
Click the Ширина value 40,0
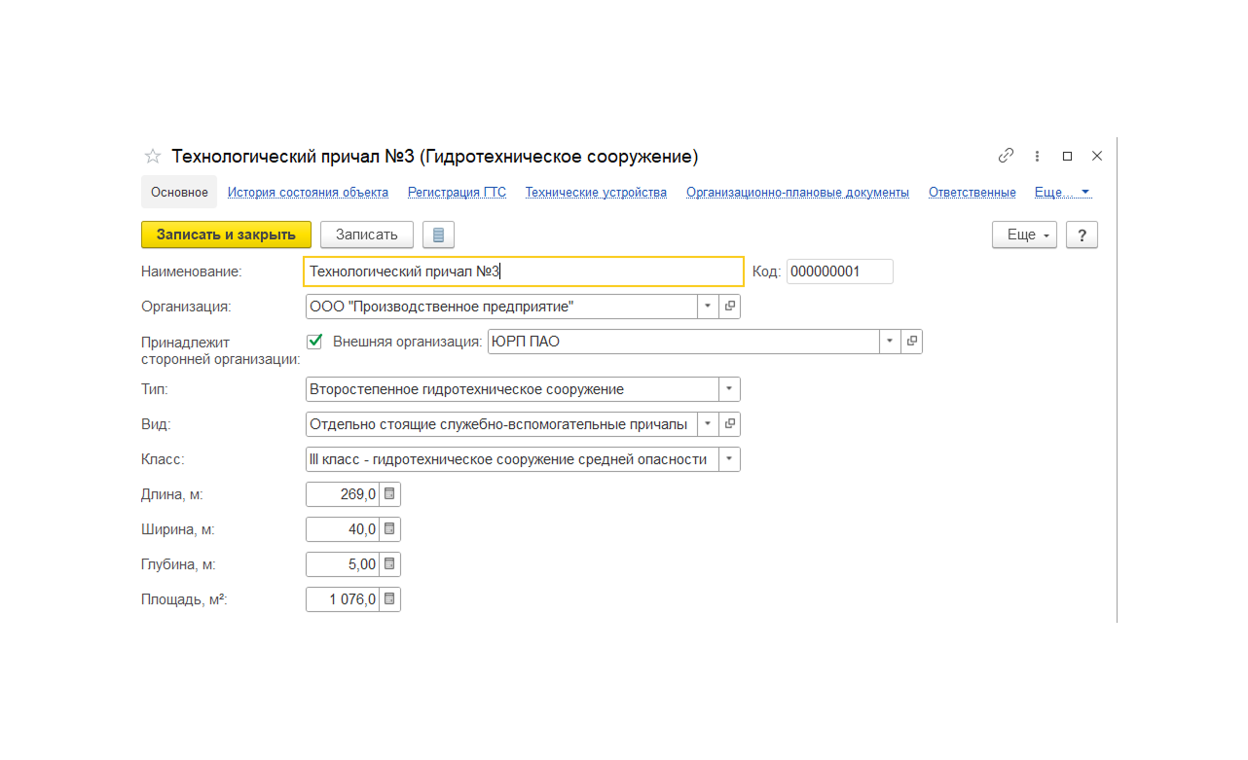343,529
